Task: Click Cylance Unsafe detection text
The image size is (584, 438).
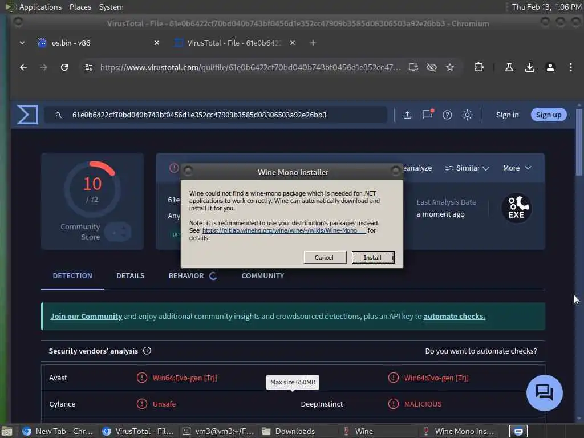Action: click(164, 404)
